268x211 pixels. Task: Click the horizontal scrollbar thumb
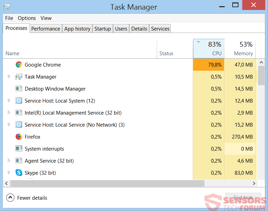(x=107, y=183)
